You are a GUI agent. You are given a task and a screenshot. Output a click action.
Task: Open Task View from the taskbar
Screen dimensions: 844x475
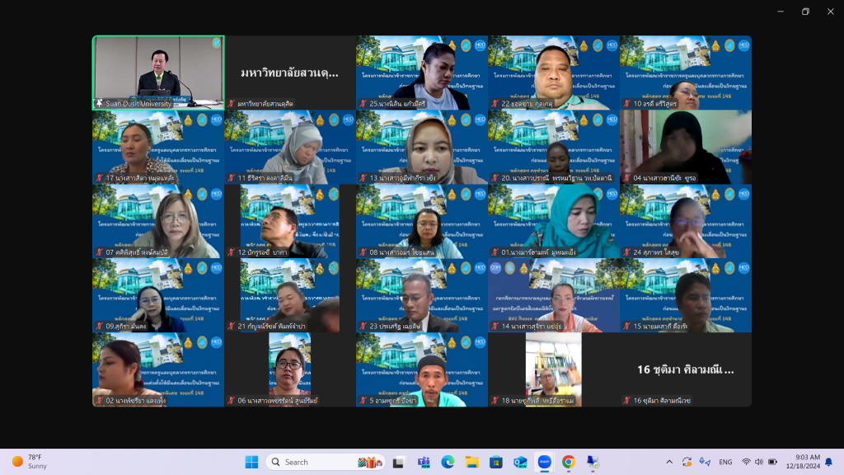point(399,462)
